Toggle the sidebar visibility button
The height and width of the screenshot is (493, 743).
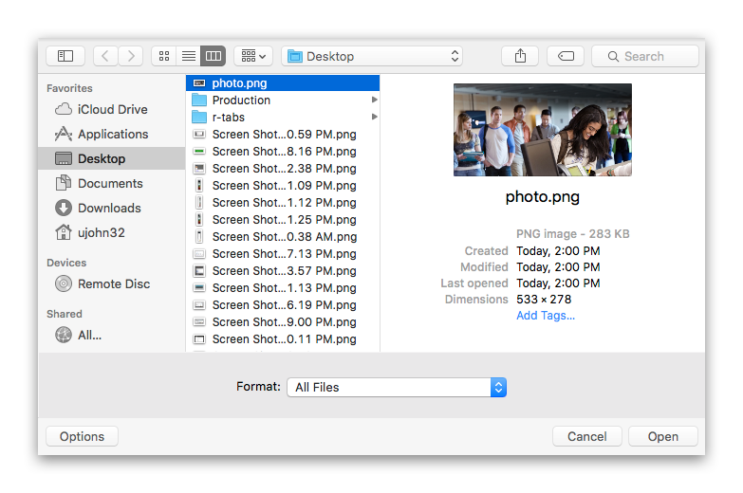tap(65, 56)
